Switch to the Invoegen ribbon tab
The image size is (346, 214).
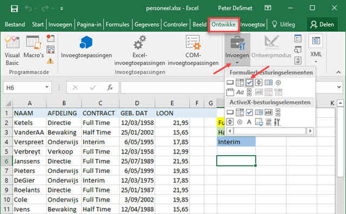tap(60, 24)
